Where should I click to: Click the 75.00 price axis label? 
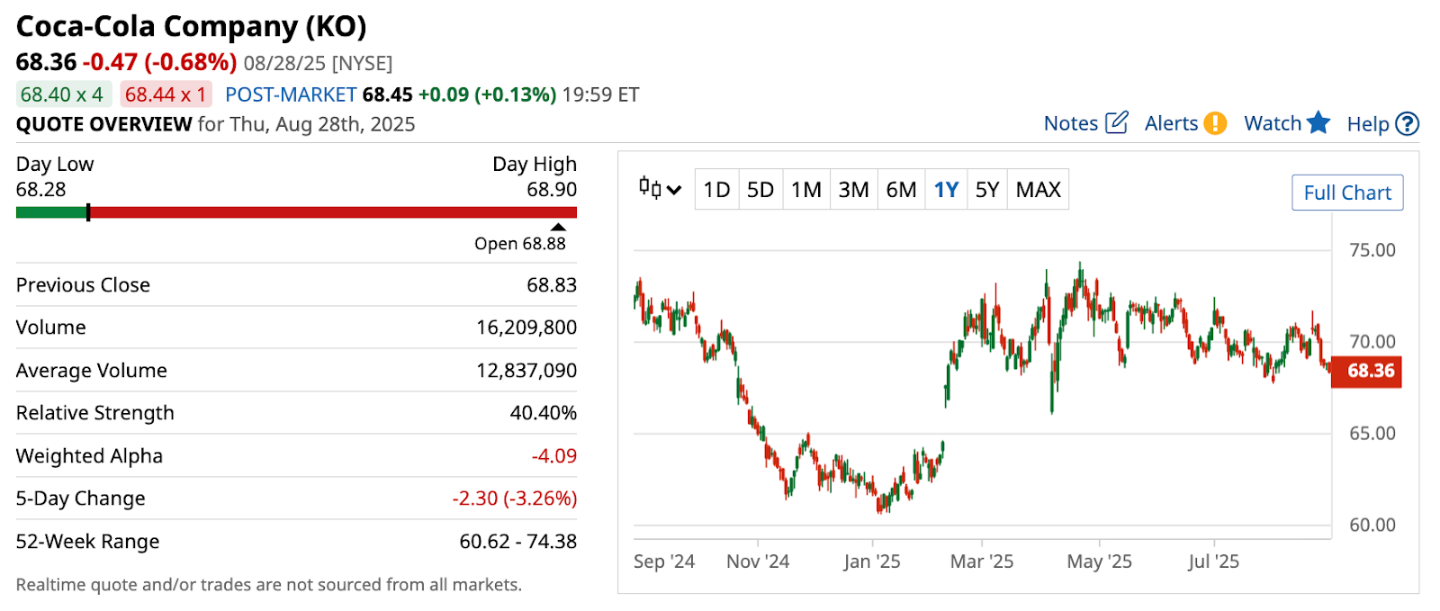tap(1372, 250)
